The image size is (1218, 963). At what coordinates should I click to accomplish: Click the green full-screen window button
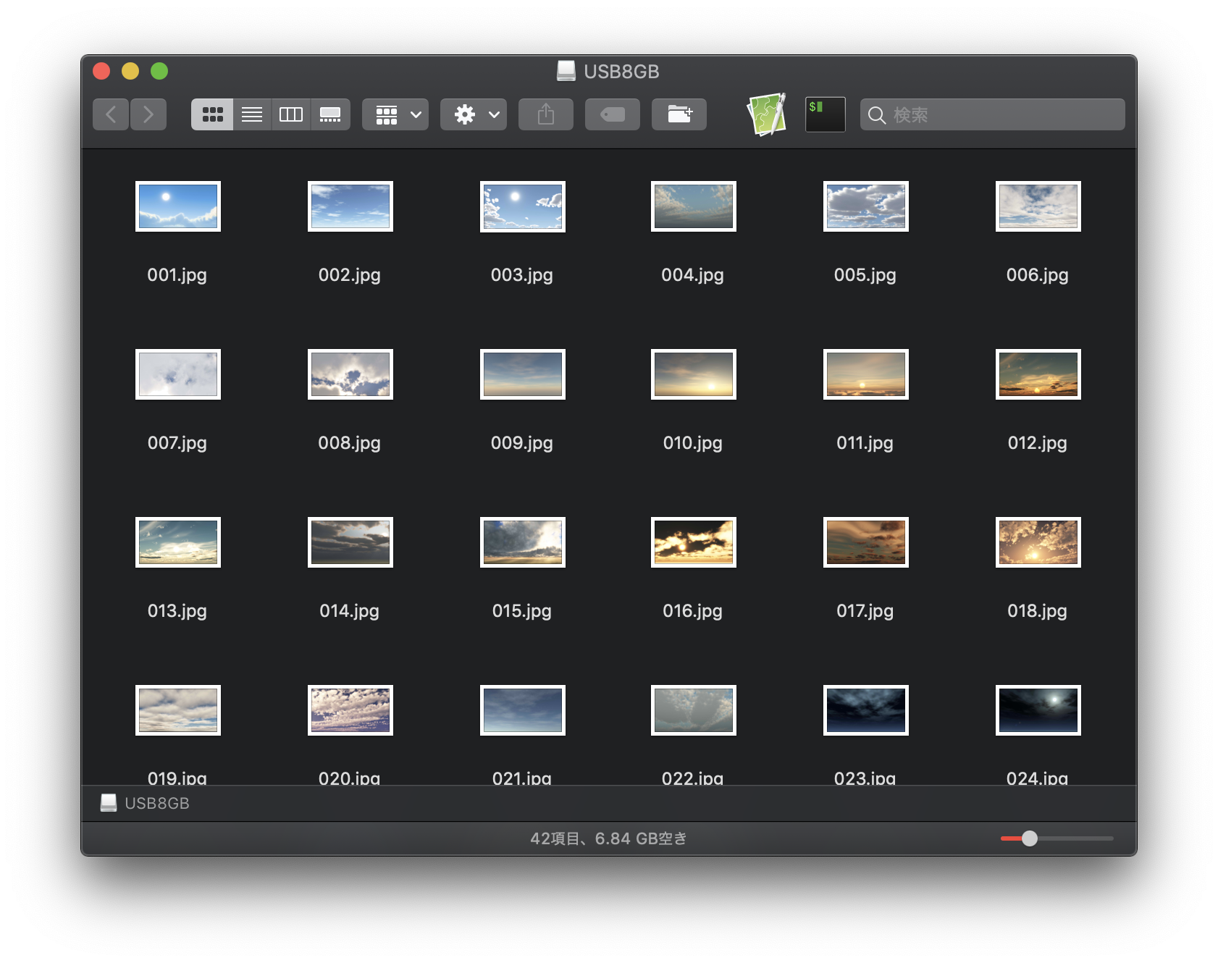[159, 71]
